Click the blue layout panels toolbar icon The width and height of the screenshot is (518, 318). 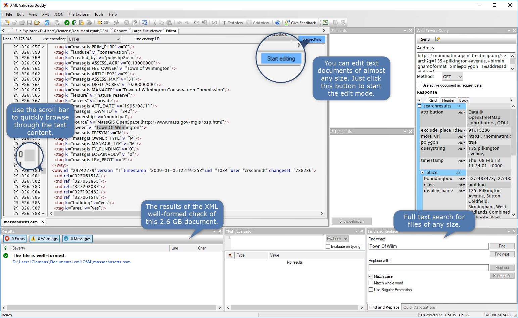tap(144, 22)
